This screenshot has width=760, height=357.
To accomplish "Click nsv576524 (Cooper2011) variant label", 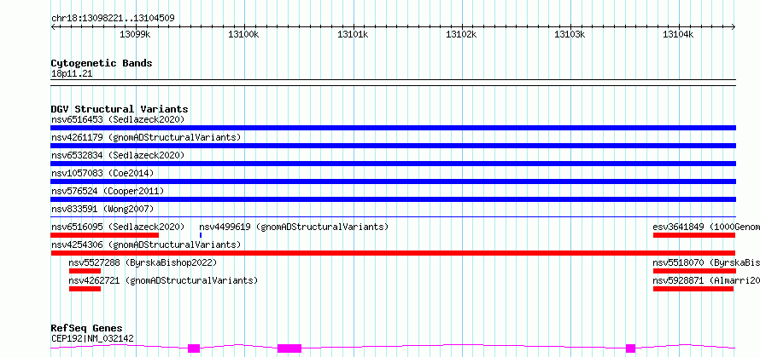I will [x=108, y=191].
